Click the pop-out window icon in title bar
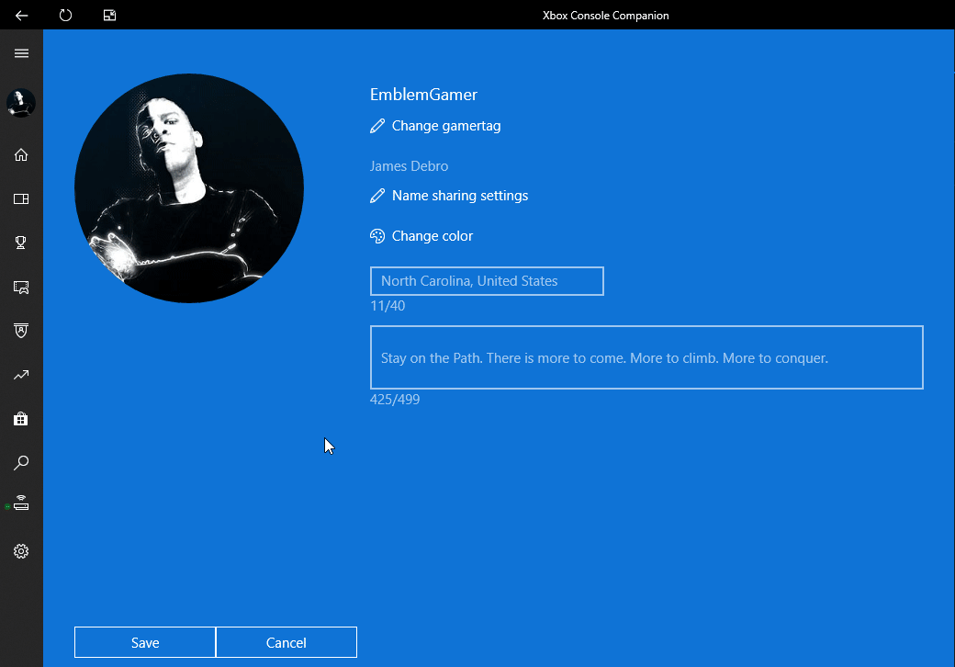 109,16
